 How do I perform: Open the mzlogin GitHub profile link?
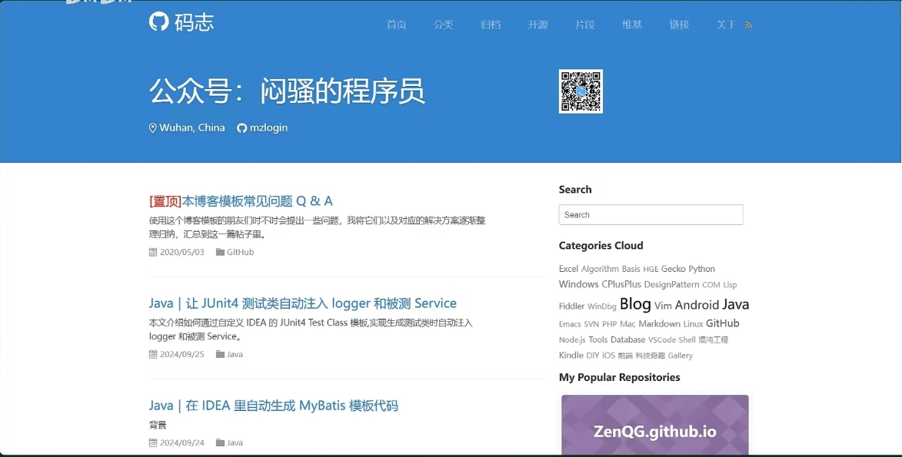pos(268,127)
